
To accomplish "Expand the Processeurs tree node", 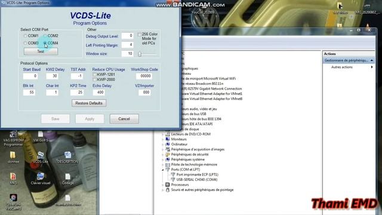I will coord(163,185).
